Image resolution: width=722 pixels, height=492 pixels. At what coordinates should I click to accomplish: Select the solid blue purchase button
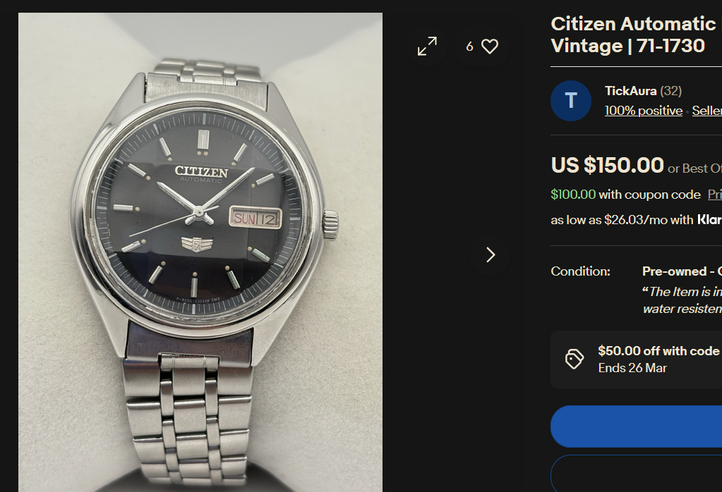pos(637,426)
